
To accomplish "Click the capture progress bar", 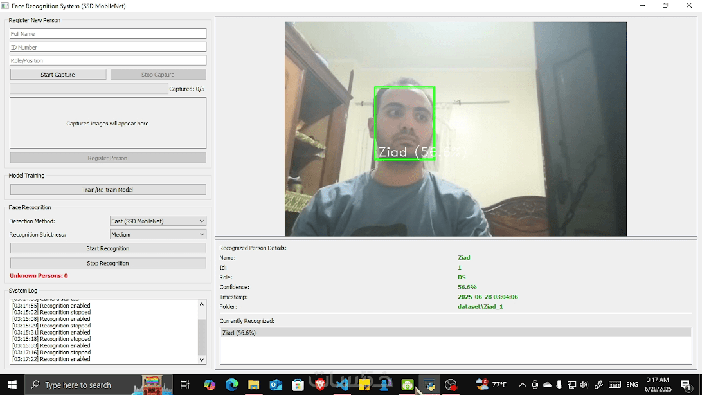I will [89, 89].
